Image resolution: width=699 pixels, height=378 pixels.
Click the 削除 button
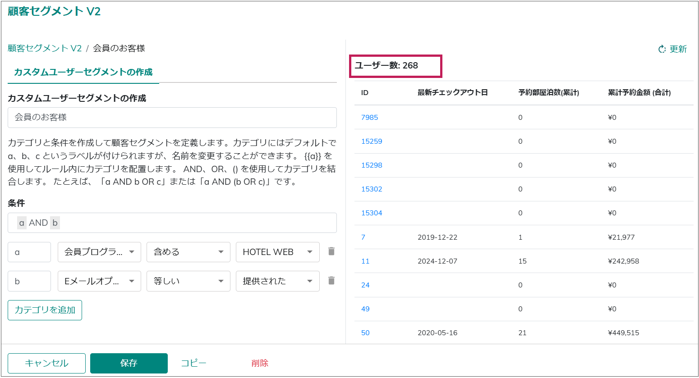point(260,363)
